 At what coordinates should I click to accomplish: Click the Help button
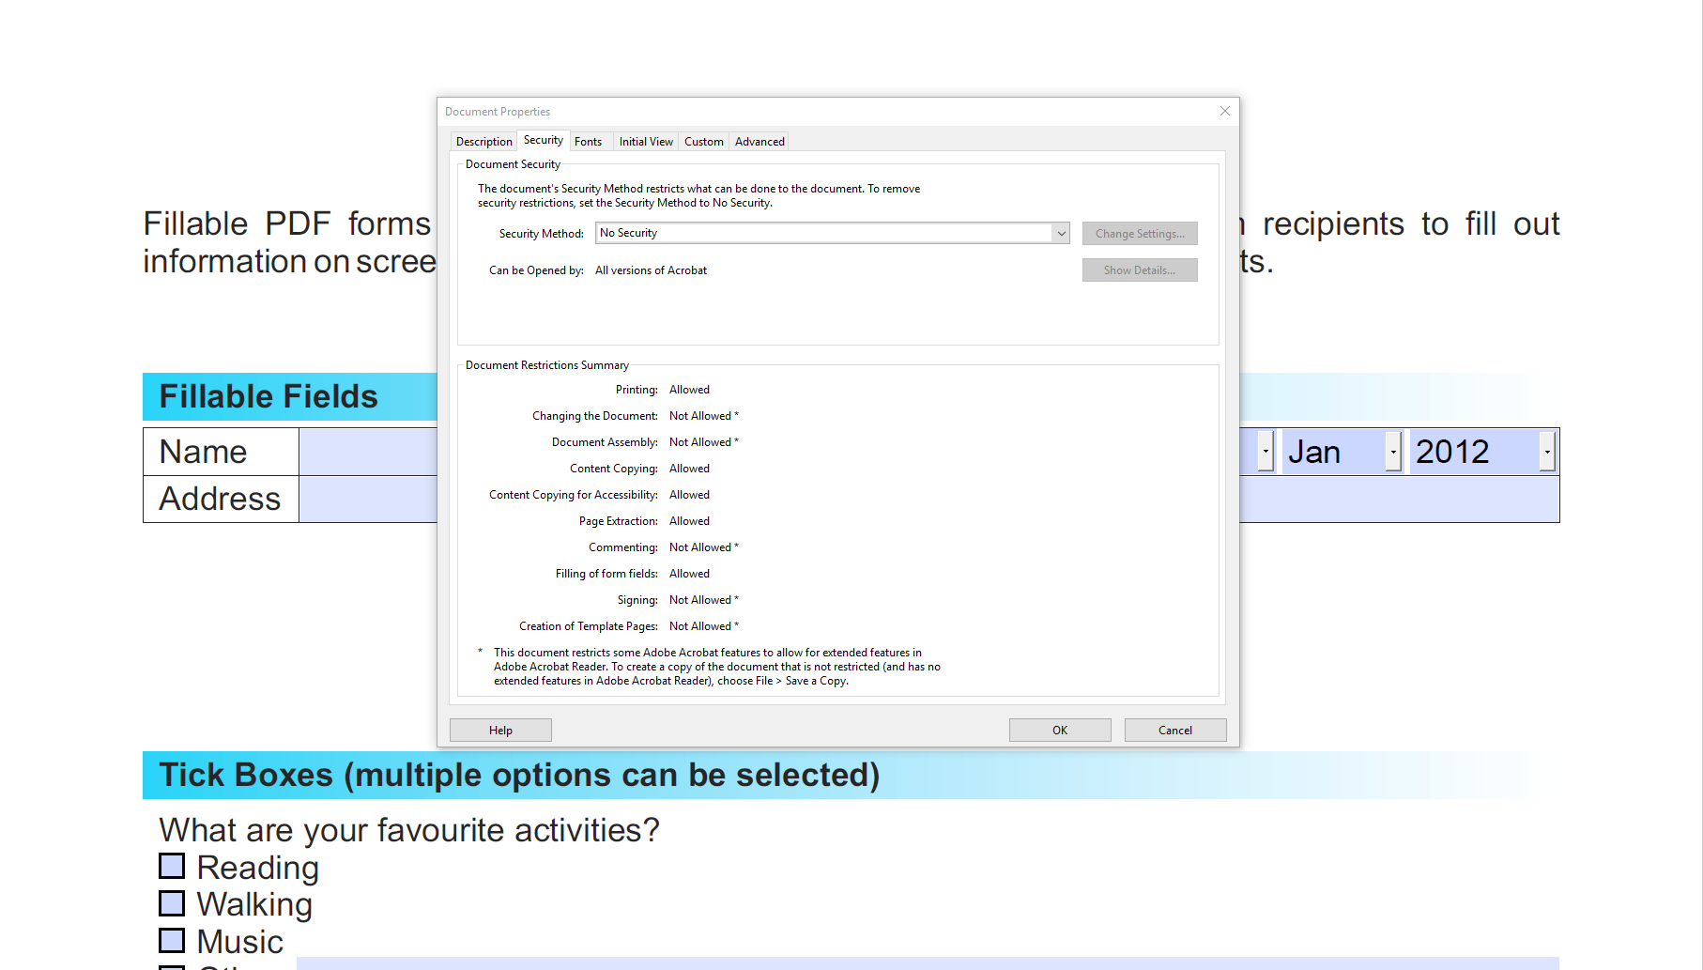point(500,731)
